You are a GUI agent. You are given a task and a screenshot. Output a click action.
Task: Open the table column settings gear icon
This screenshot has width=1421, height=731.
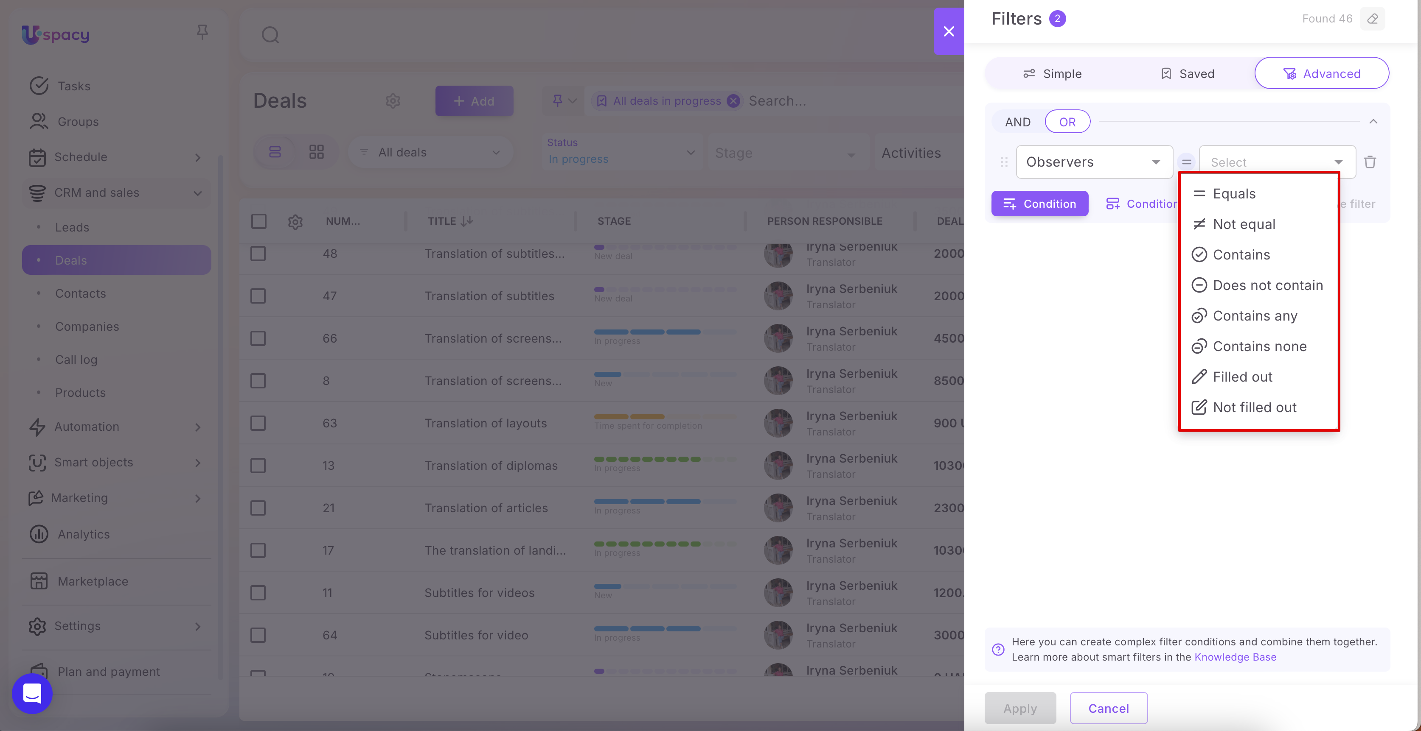click(295, 222)
